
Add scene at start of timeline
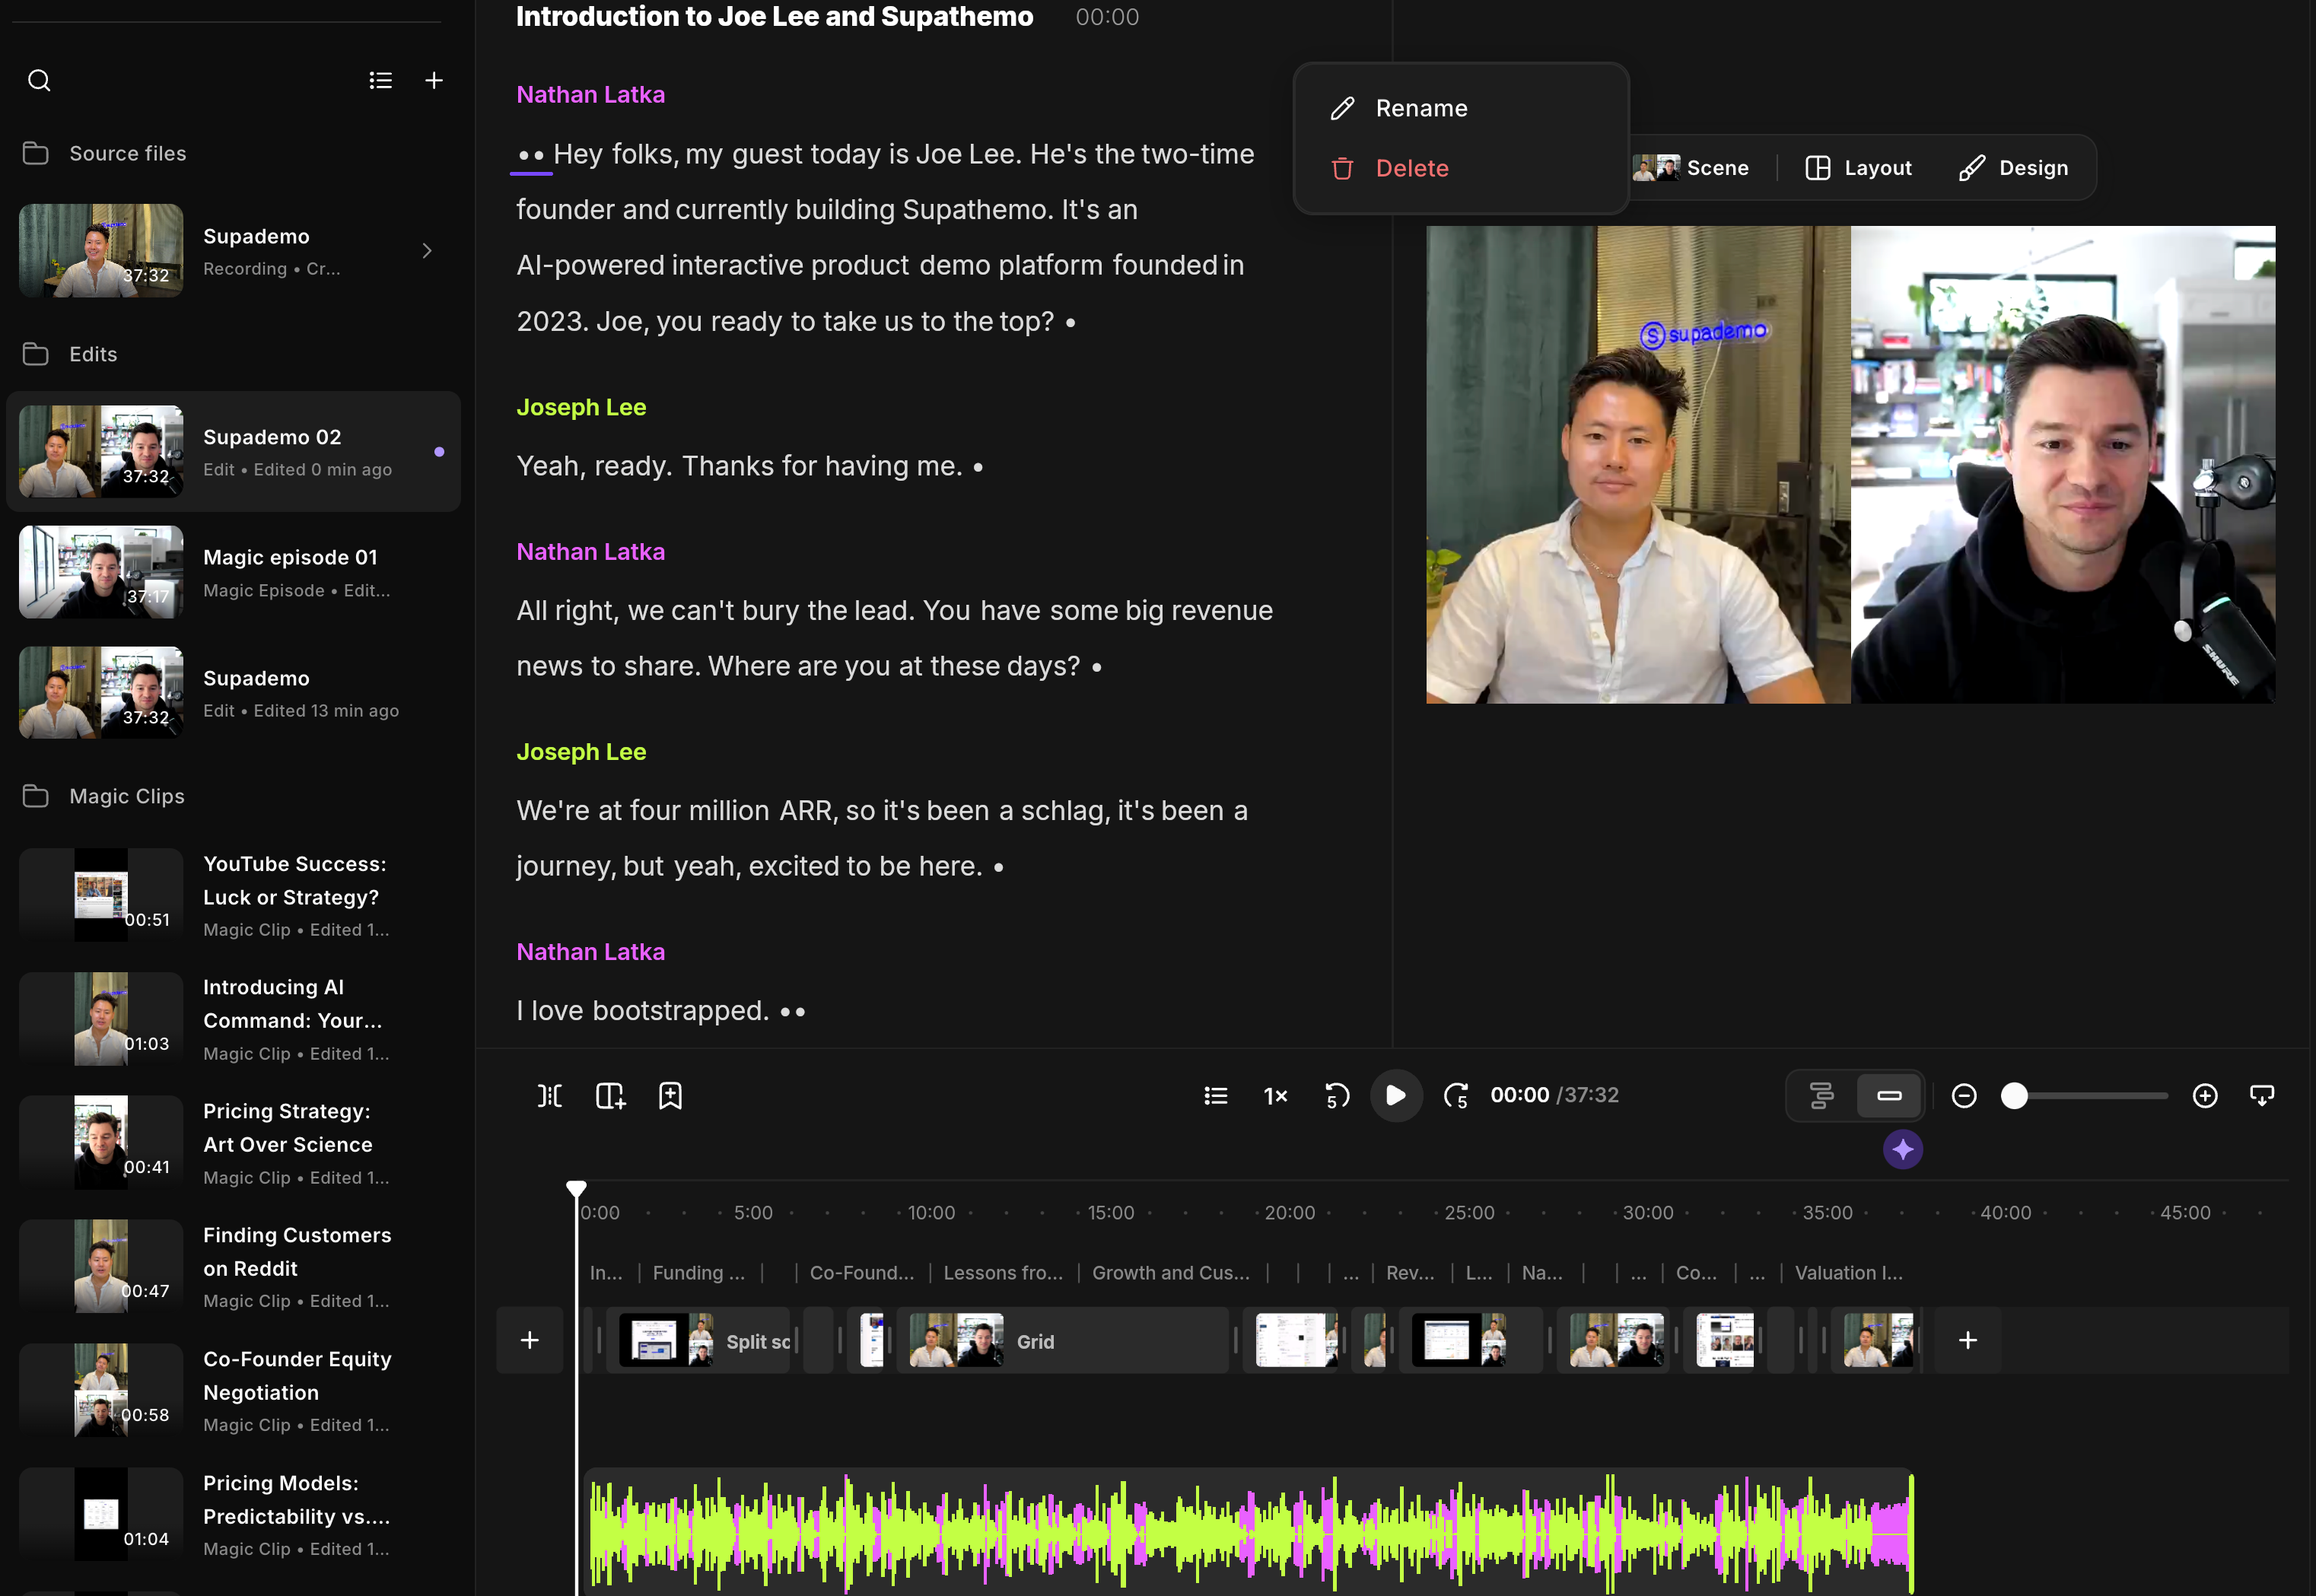pos(530,1340)
